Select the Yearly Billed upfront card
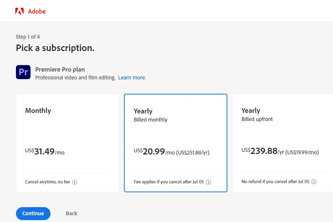This screenshot has height=222, width=333. pyautogui.click(x=282, y=143)
